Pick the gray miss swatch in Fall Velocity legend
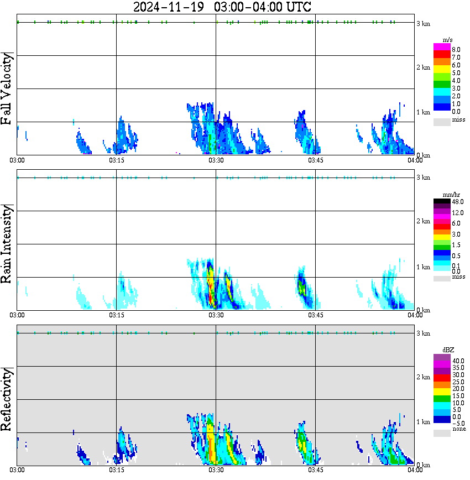 tap(442, 122)
